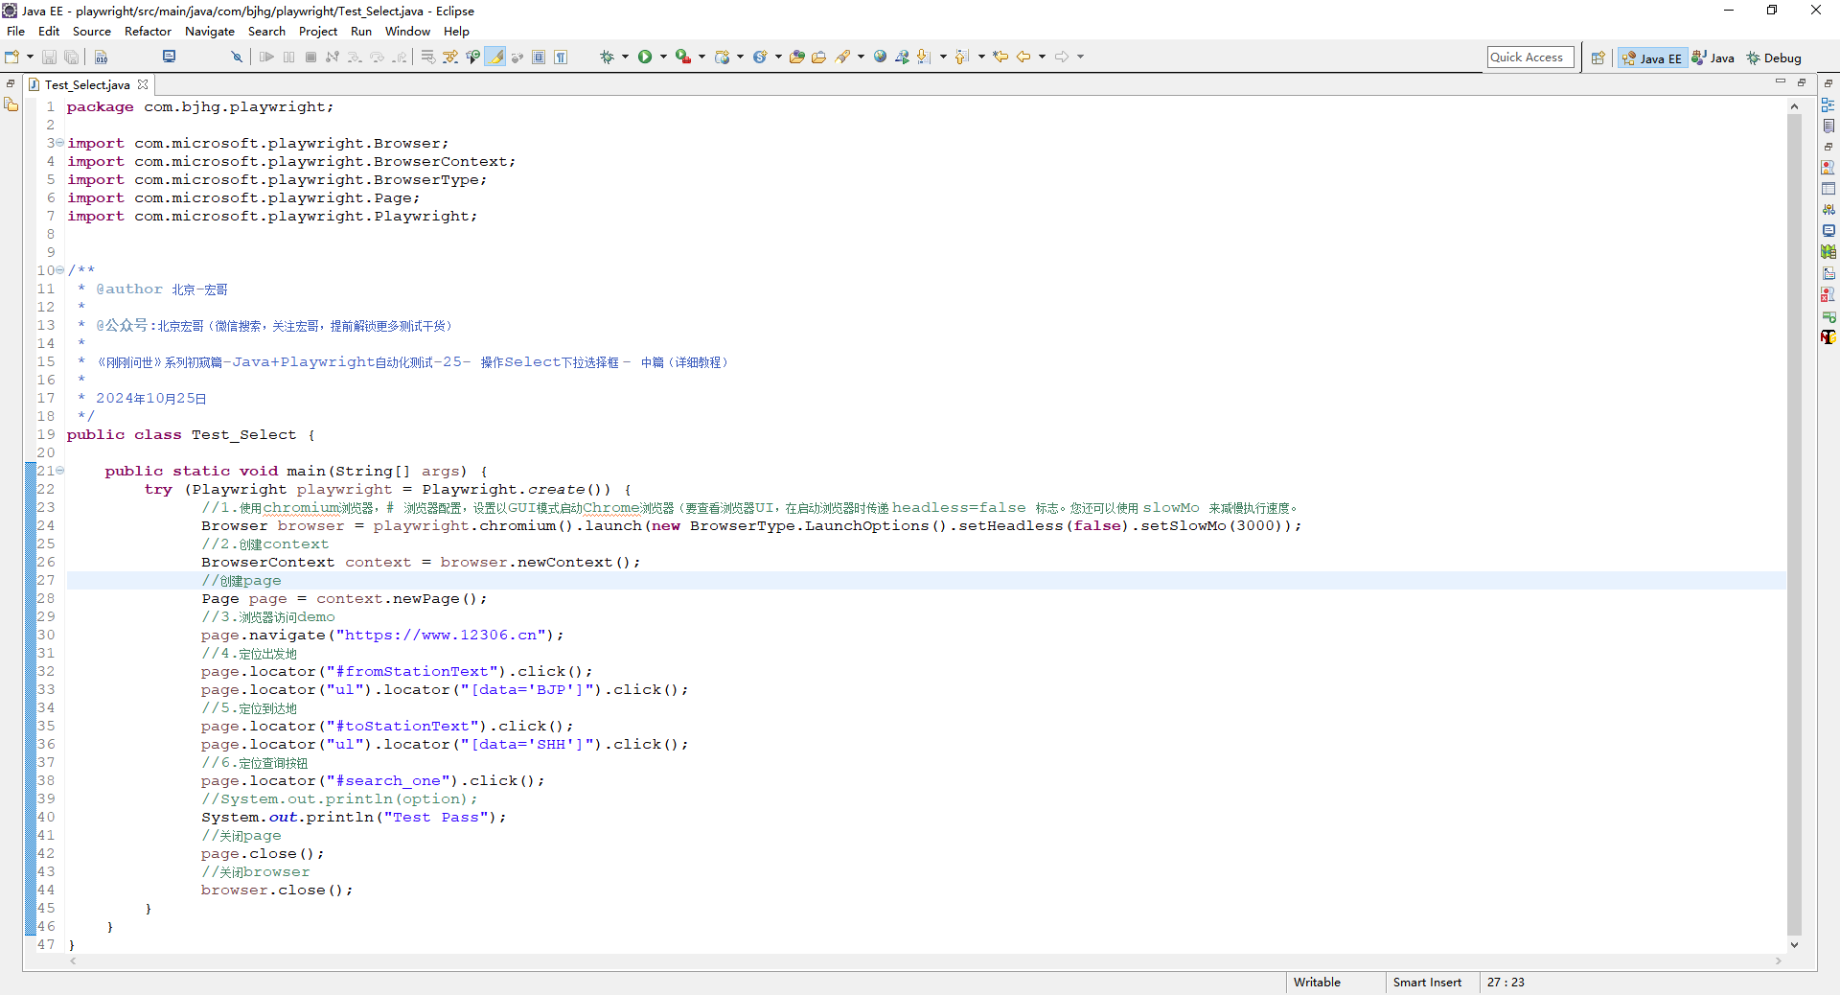Collapse the main method at line 21

[x=60, y=471]
